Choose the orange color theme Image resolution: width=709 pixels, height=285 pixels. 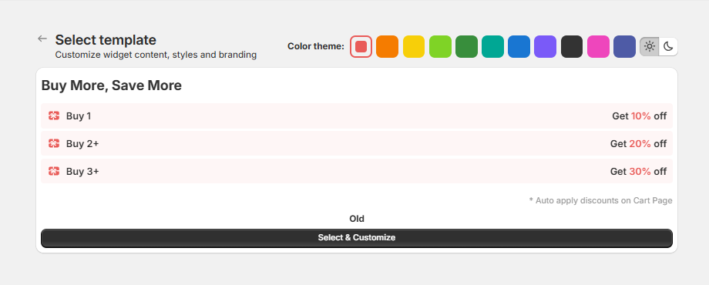387,46
